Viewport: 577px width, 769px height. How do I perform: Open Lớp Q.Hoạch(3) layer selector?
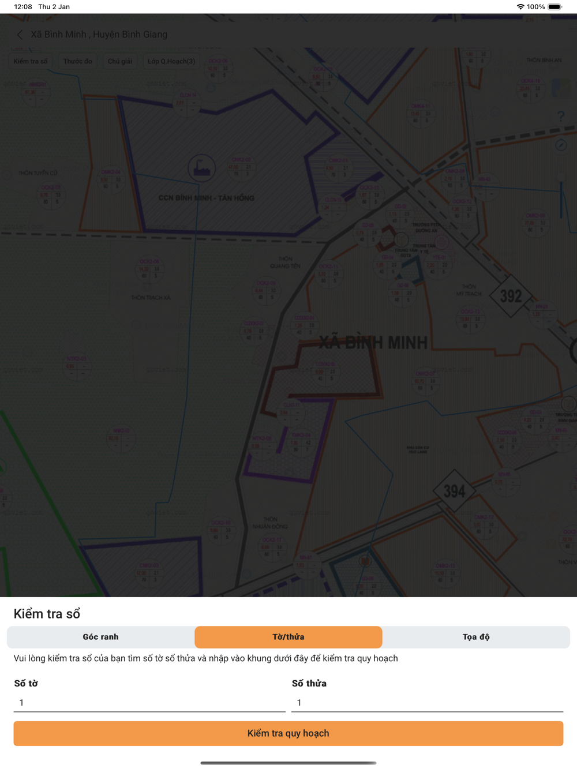coord(171,61)
